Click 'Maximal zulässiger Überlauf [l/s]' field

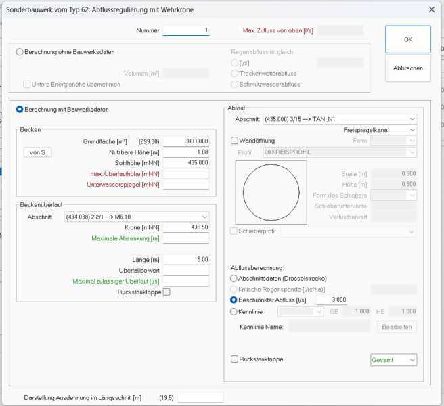(186, 281)
